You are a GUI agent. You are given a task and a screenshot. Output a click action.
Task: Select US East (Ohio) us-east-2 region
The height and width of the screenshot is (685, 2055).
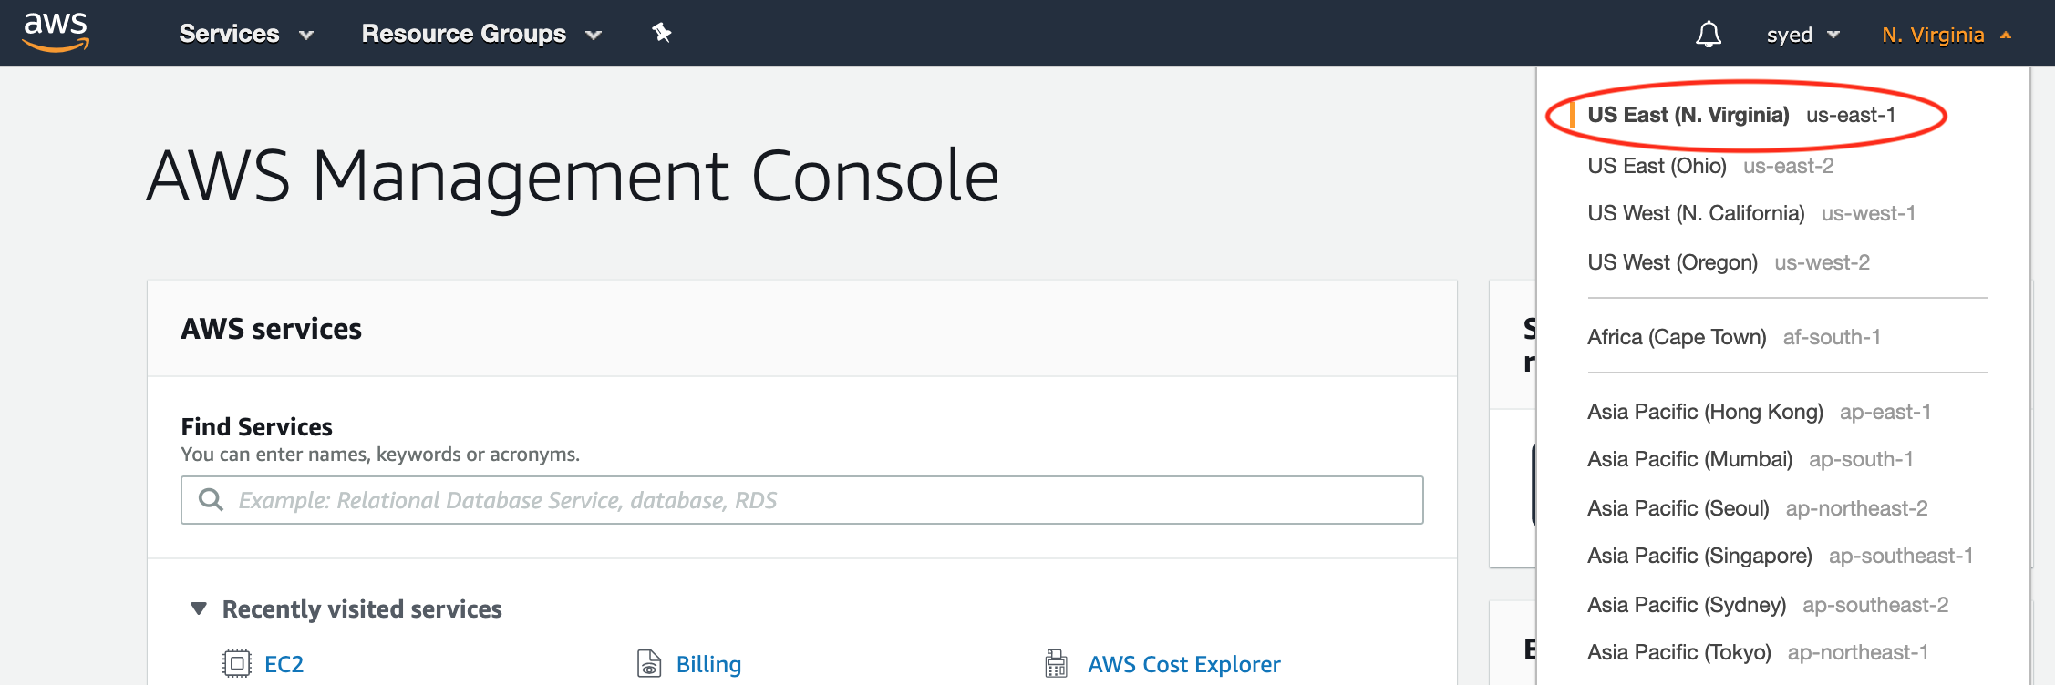[x=1710, y=166]
